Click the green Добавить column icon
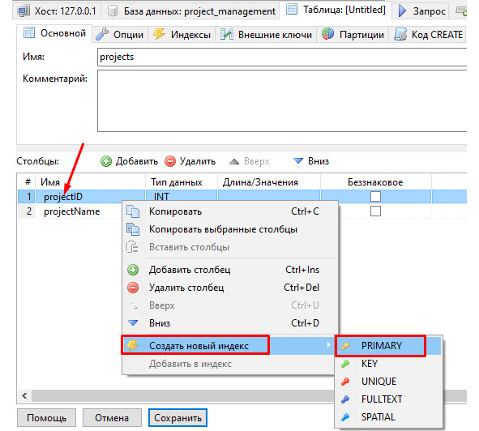479x431 pixels. point(106,161)
